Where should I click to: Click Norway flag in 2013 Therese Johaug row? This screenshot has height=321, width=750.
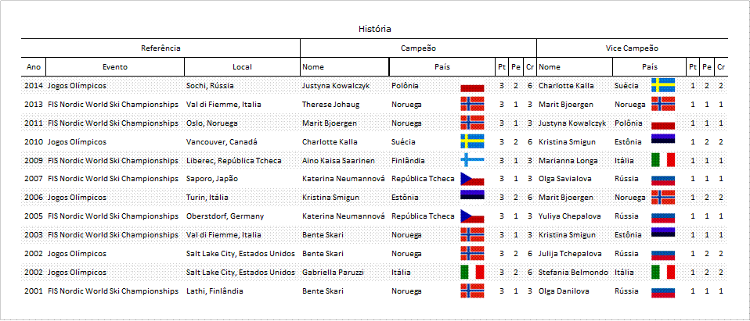click(x=472, y=103)
